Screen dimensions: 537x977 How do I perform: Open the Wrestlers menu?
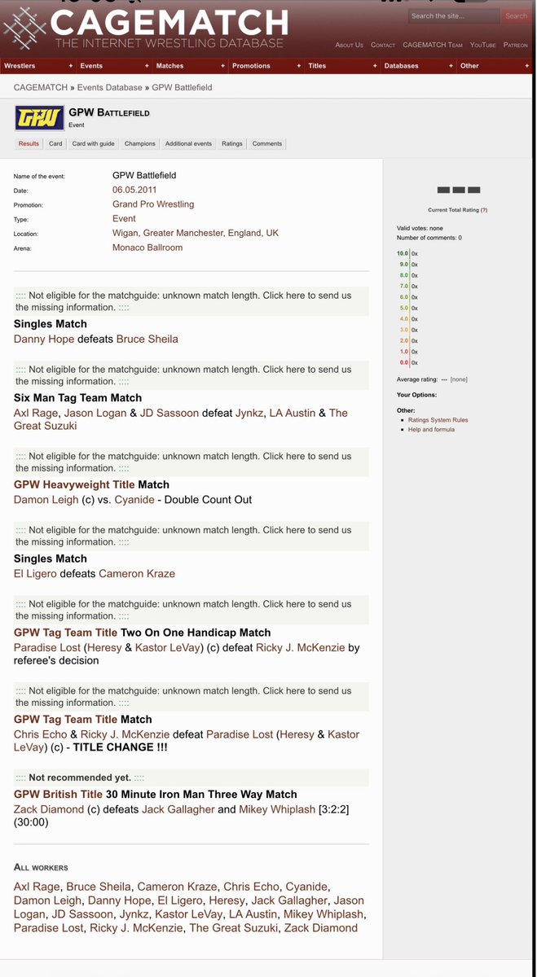coord(20,66)
